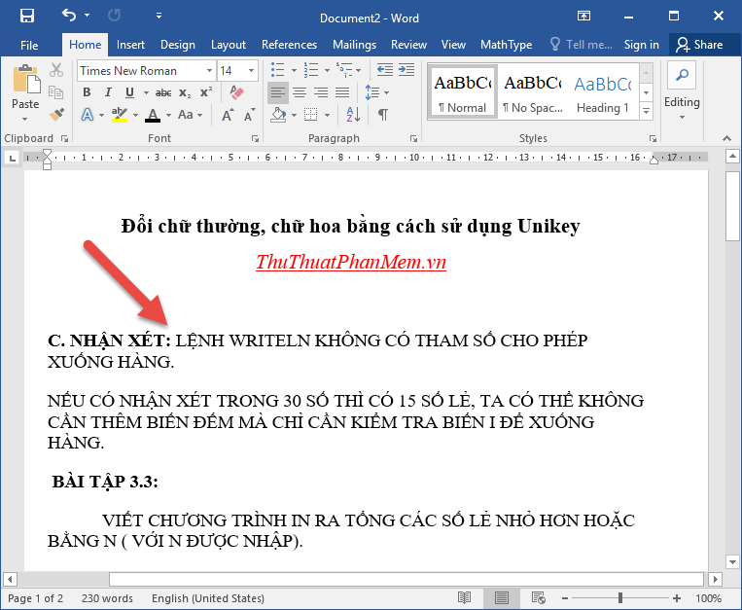Click the Paste button
Image resolution: width=742 pixels, height=610 pixels.
25,86
